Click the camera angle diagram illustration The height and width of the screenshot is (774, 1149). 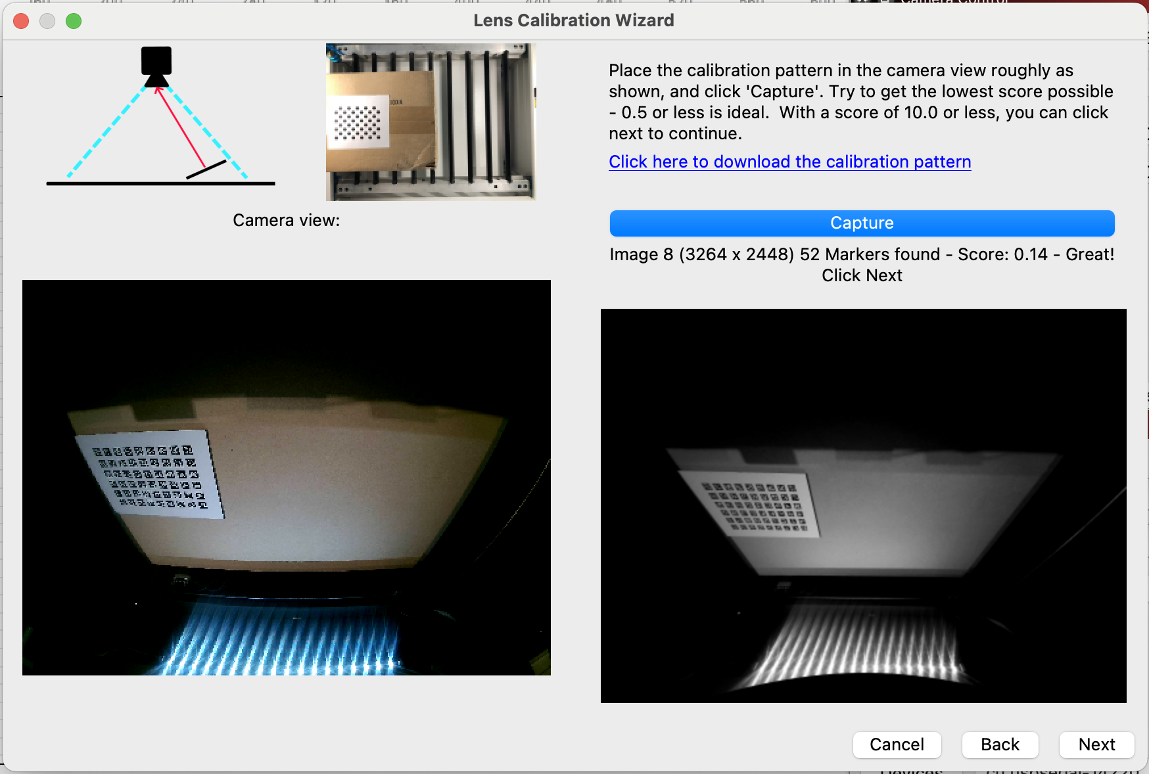click(160, 116)
